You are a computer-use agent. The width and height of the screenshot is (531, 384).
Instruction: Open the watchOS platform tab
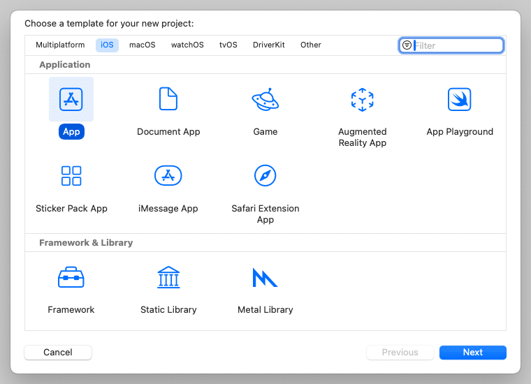[x=187, y=45]
